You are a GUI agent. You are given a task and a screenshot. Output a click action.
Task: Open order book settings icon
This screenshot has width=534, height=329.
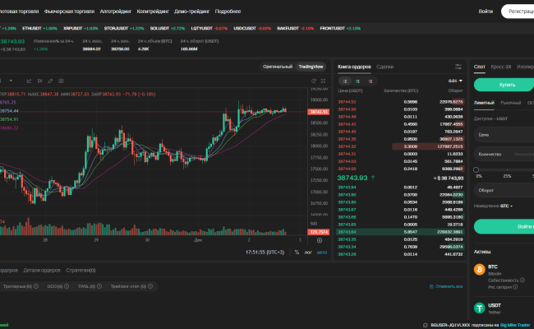(x=458, y=66)
